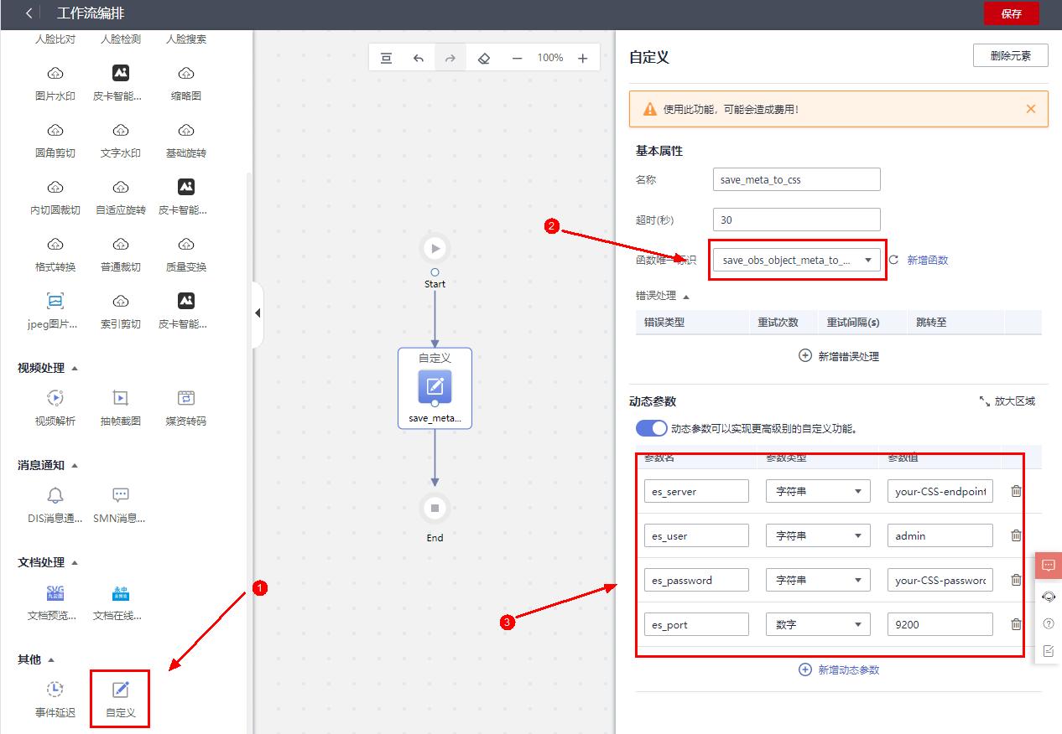Delete the es_port parameter via trash icon

[x=1016, y=623]
